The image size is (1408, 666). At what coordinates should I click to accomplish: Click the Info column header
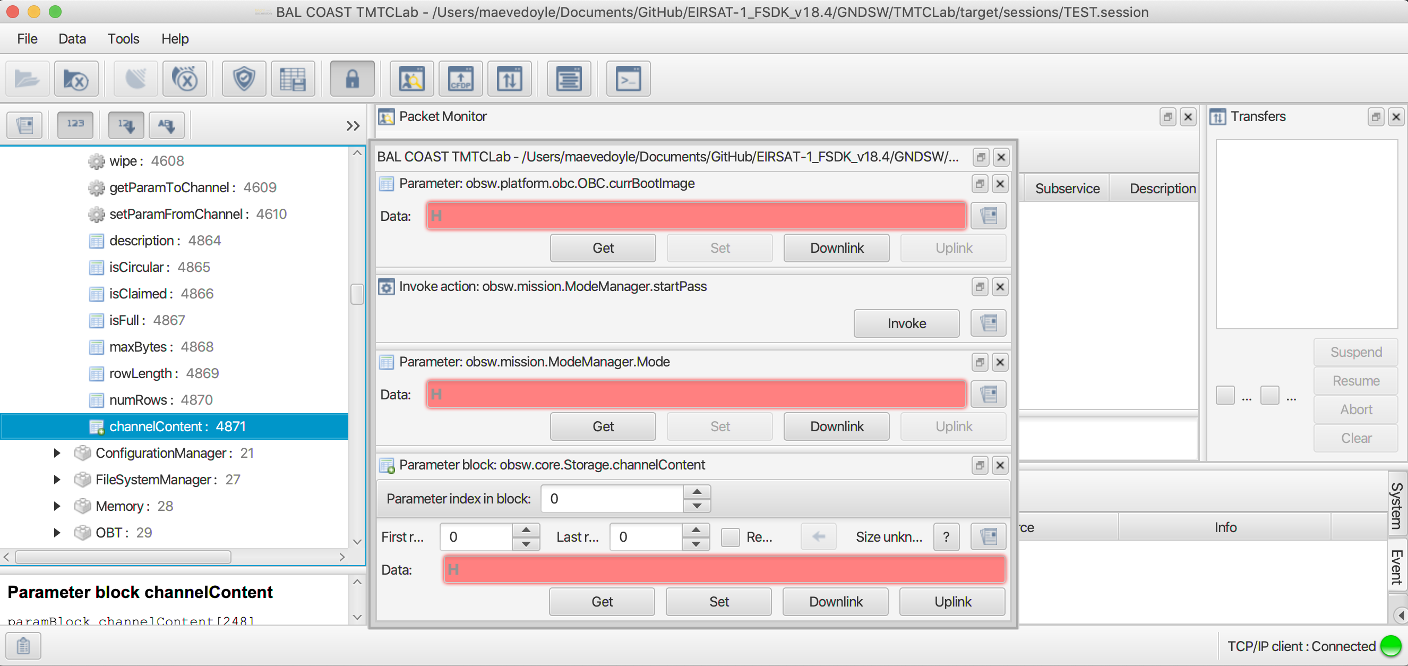(1225, 527)
